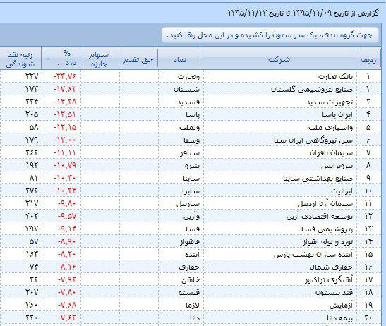Select company پتروشیمی فسا
This screenshot has width=386, height=326.
[327, 229]
